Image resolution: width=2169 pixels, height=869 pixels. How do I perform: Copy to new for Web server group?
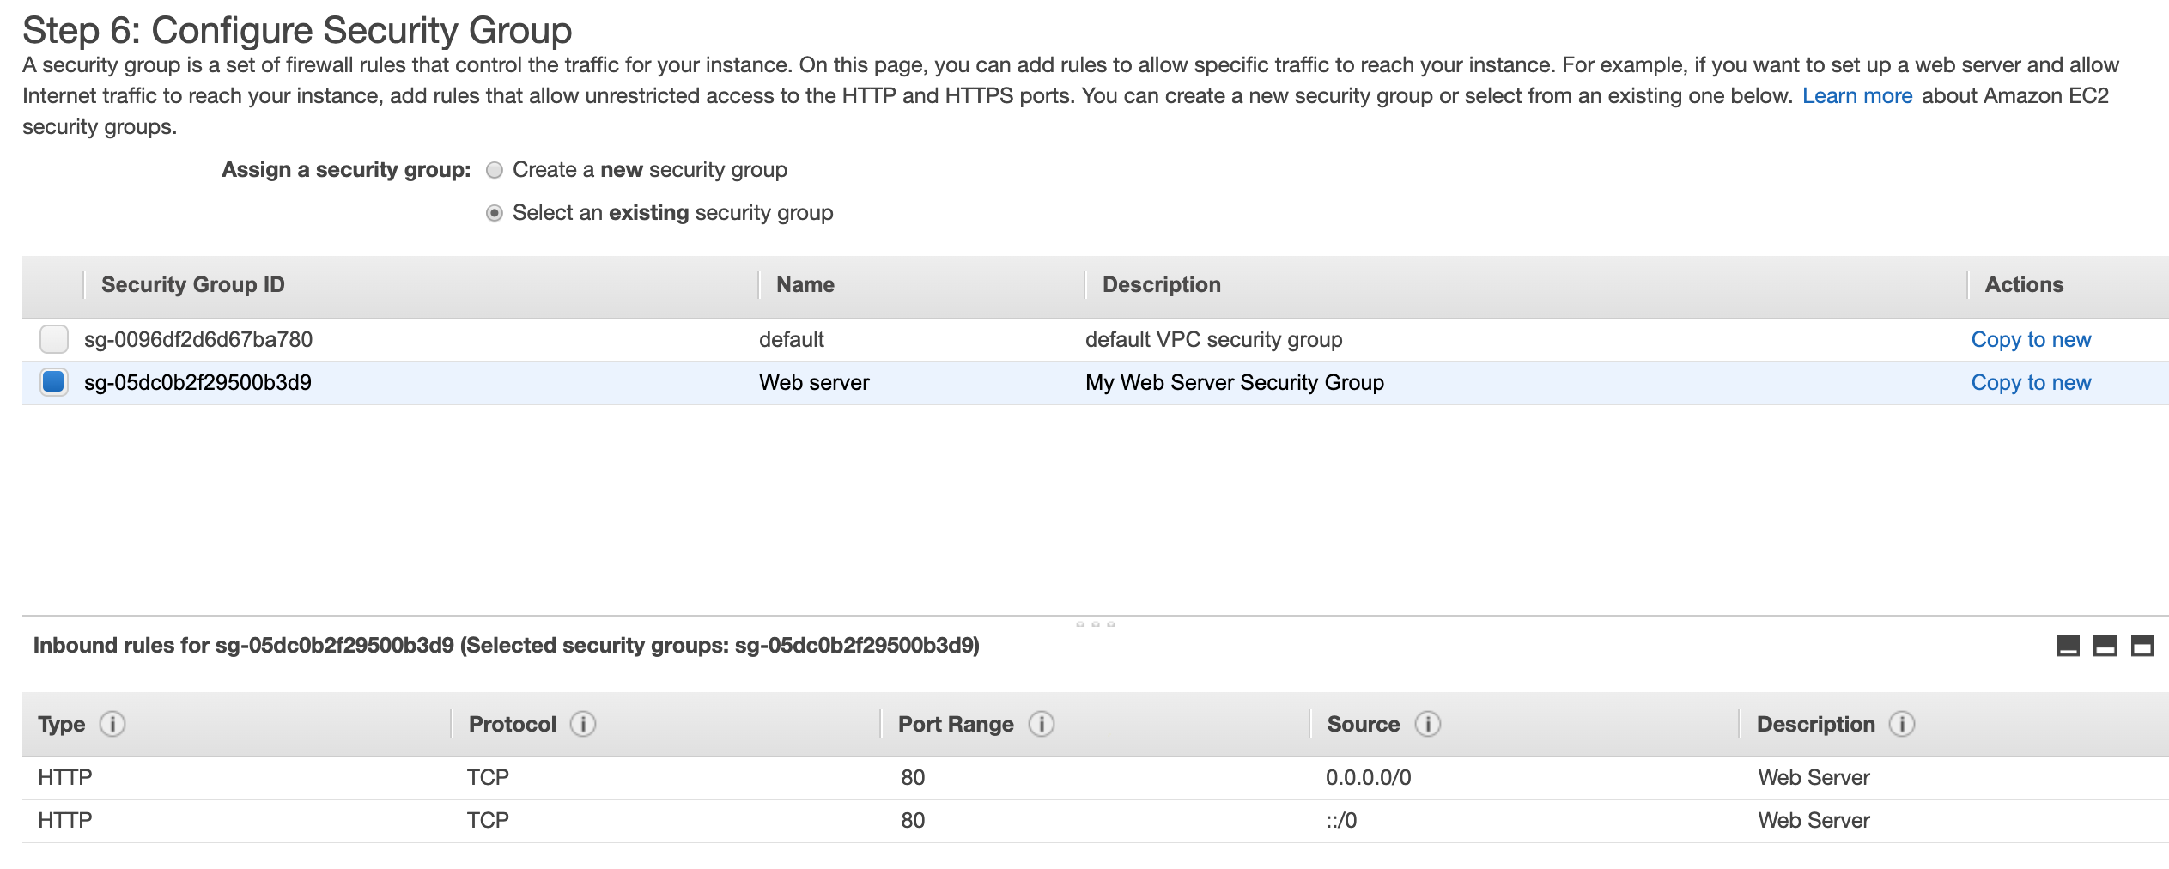coord(2031,382)
